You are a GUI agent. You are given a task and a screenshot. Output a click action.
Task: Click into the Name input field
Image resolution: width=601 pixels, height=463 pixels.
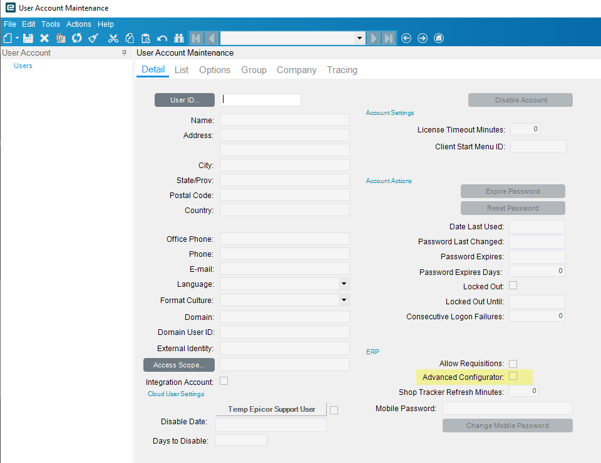285,120
